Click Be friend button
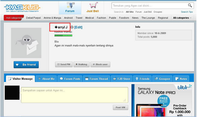 tap(26, 65)
